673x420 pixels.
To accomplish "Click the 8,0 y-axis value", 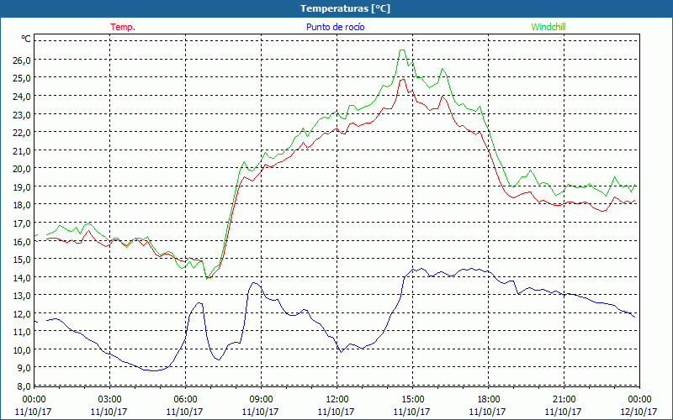I will coord(24,386).
